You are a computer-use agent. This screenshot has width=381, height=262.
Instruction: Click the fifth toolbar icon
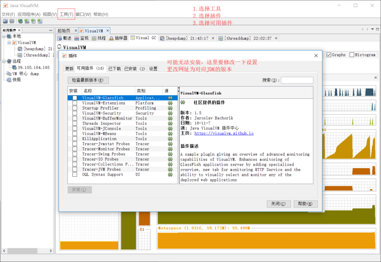pyautogui.click(x=33, y=21)
